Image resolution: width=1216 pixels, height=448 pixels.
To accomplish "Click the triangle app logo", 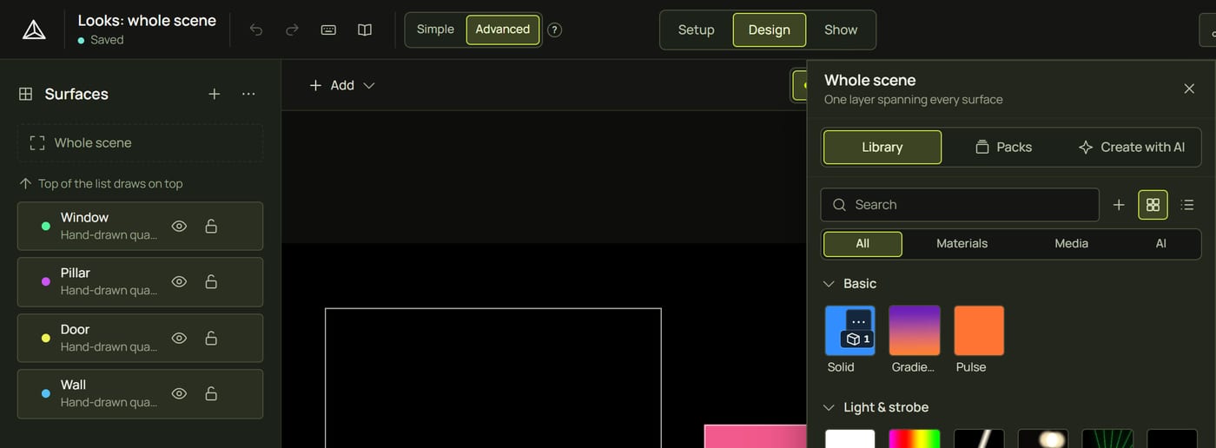I will click(34, 30).
